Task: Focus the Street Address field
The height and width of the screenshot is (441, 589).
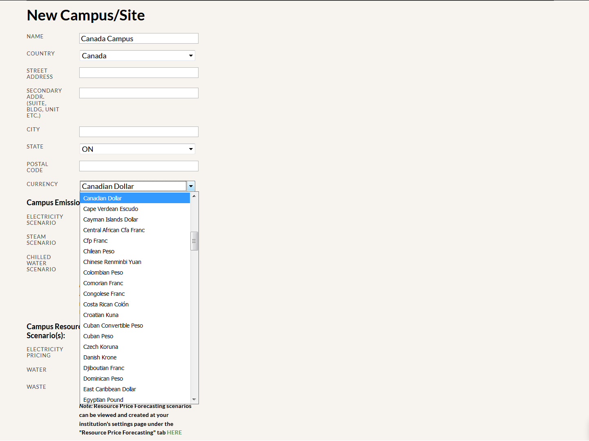Action: (x=139, y=73)
